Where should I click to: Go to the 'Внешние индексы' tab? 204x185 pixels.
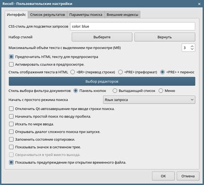[x=122, y=15]
